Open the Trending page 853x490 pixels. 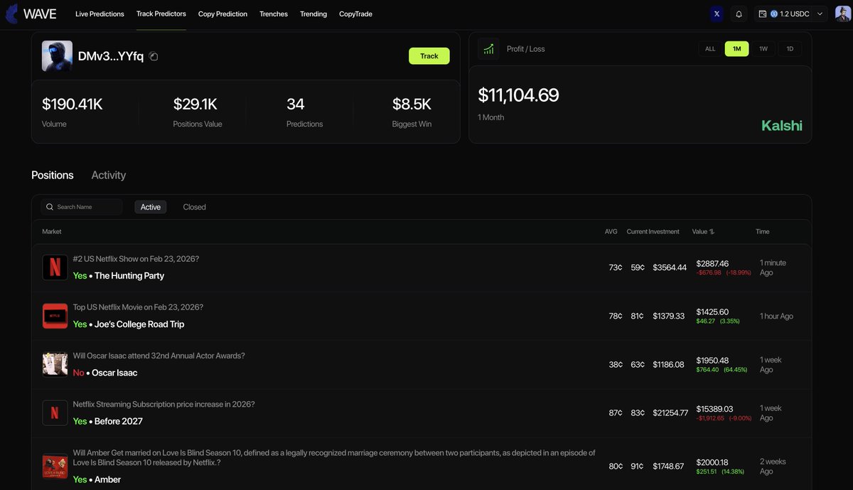pyautogui.click(x=313, y=14)
